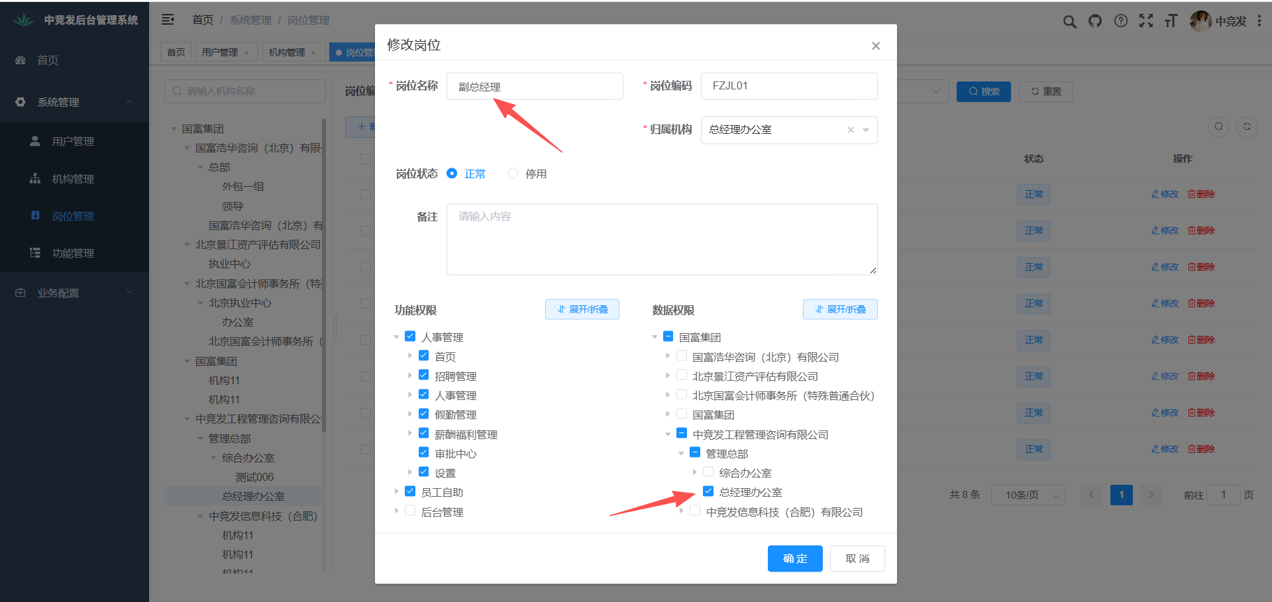Click the 业务配置 icon in sidebar
Screen dimensions: 1272x602
click(x=21, y=293)
